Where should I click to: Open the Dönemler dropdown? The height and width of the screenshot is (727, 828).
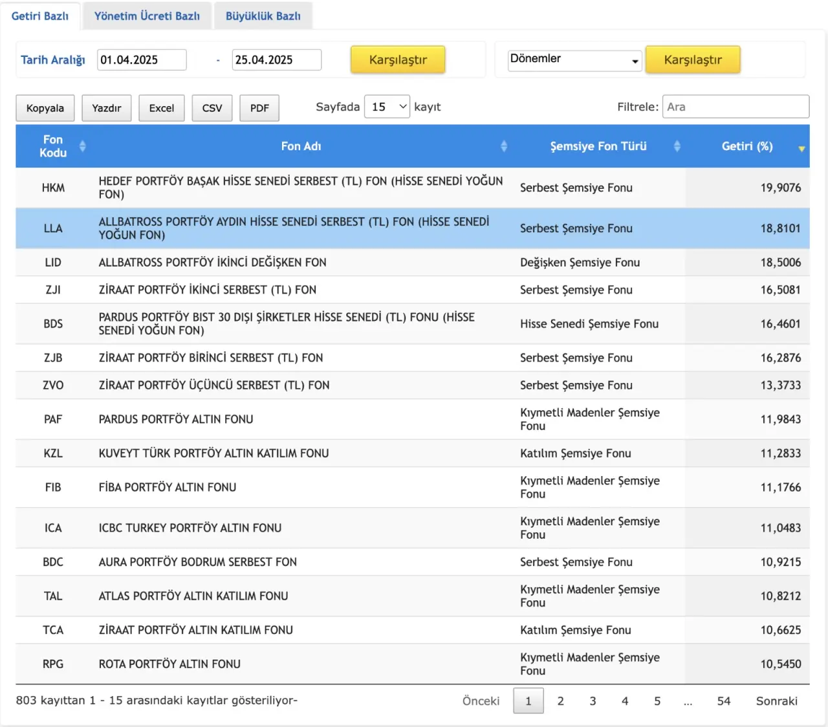574,60
